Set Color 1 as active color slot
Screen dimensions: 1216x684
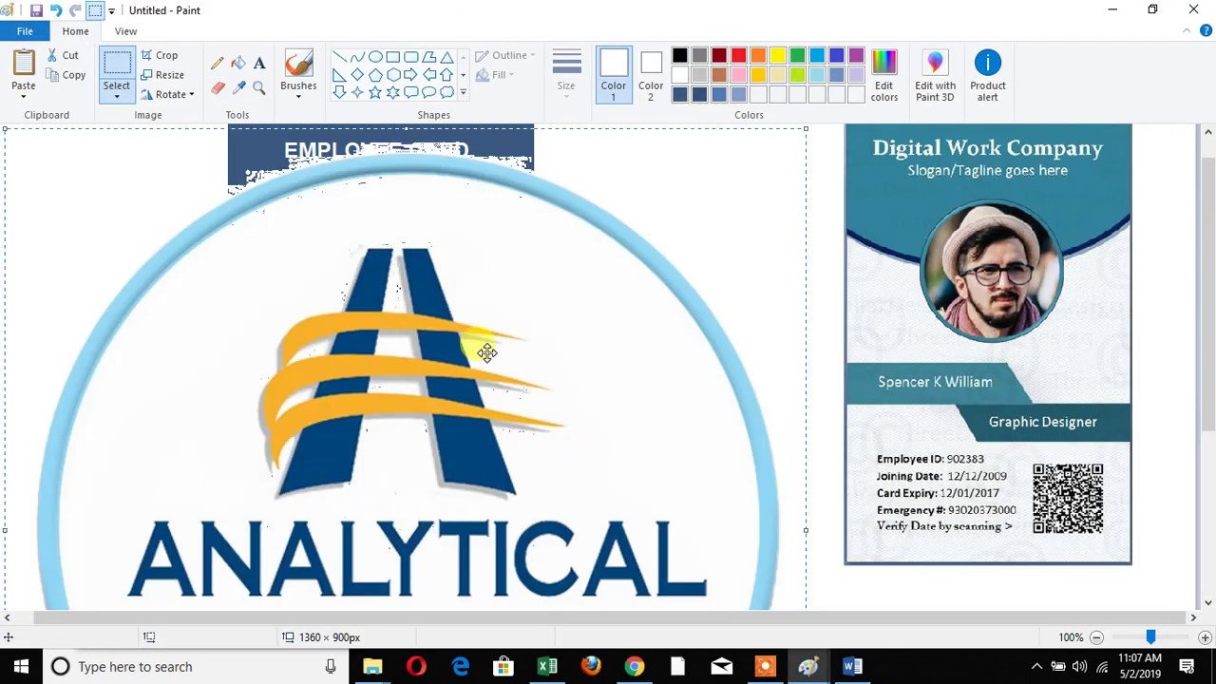[x=614, y=75]
